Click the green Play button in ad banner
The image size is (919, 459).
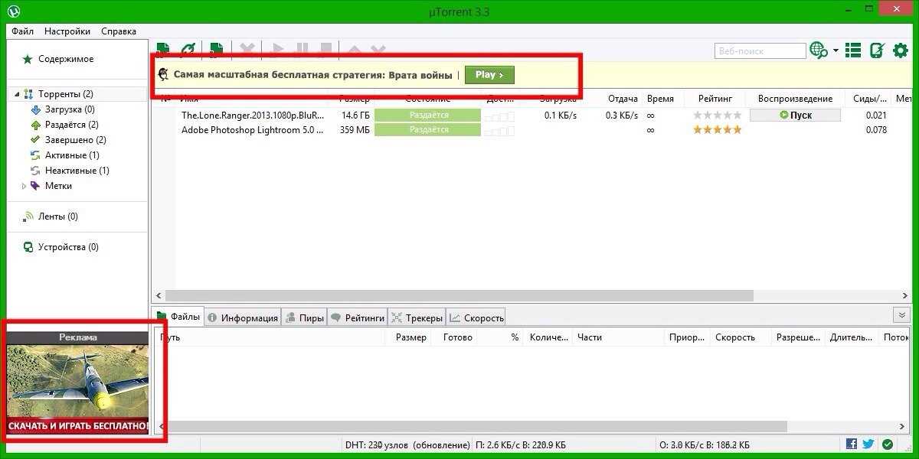489,75
